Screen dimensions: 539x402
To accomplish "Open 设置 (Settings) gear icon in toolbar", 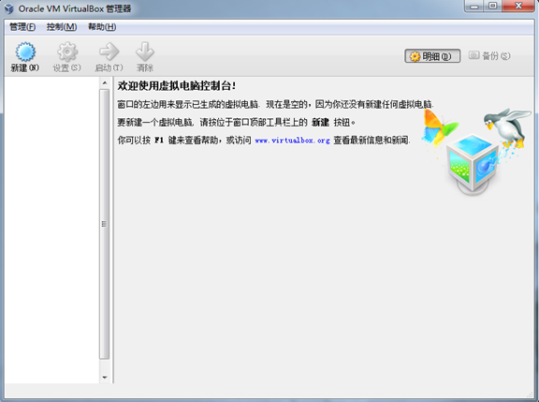I will 67,52.
